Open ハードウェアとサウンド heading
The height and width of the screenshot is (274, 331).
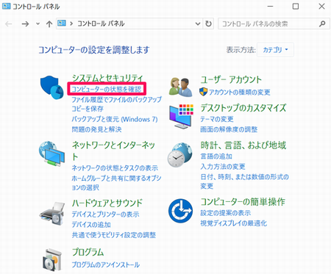[x=107, y=203]
